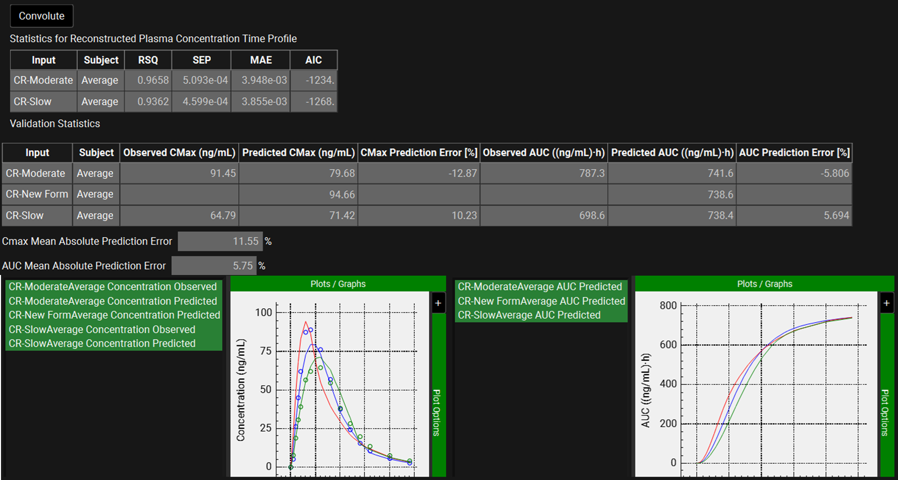Click the Convolute button
This screenshot has width=898, height=480.
click(41, 16)
